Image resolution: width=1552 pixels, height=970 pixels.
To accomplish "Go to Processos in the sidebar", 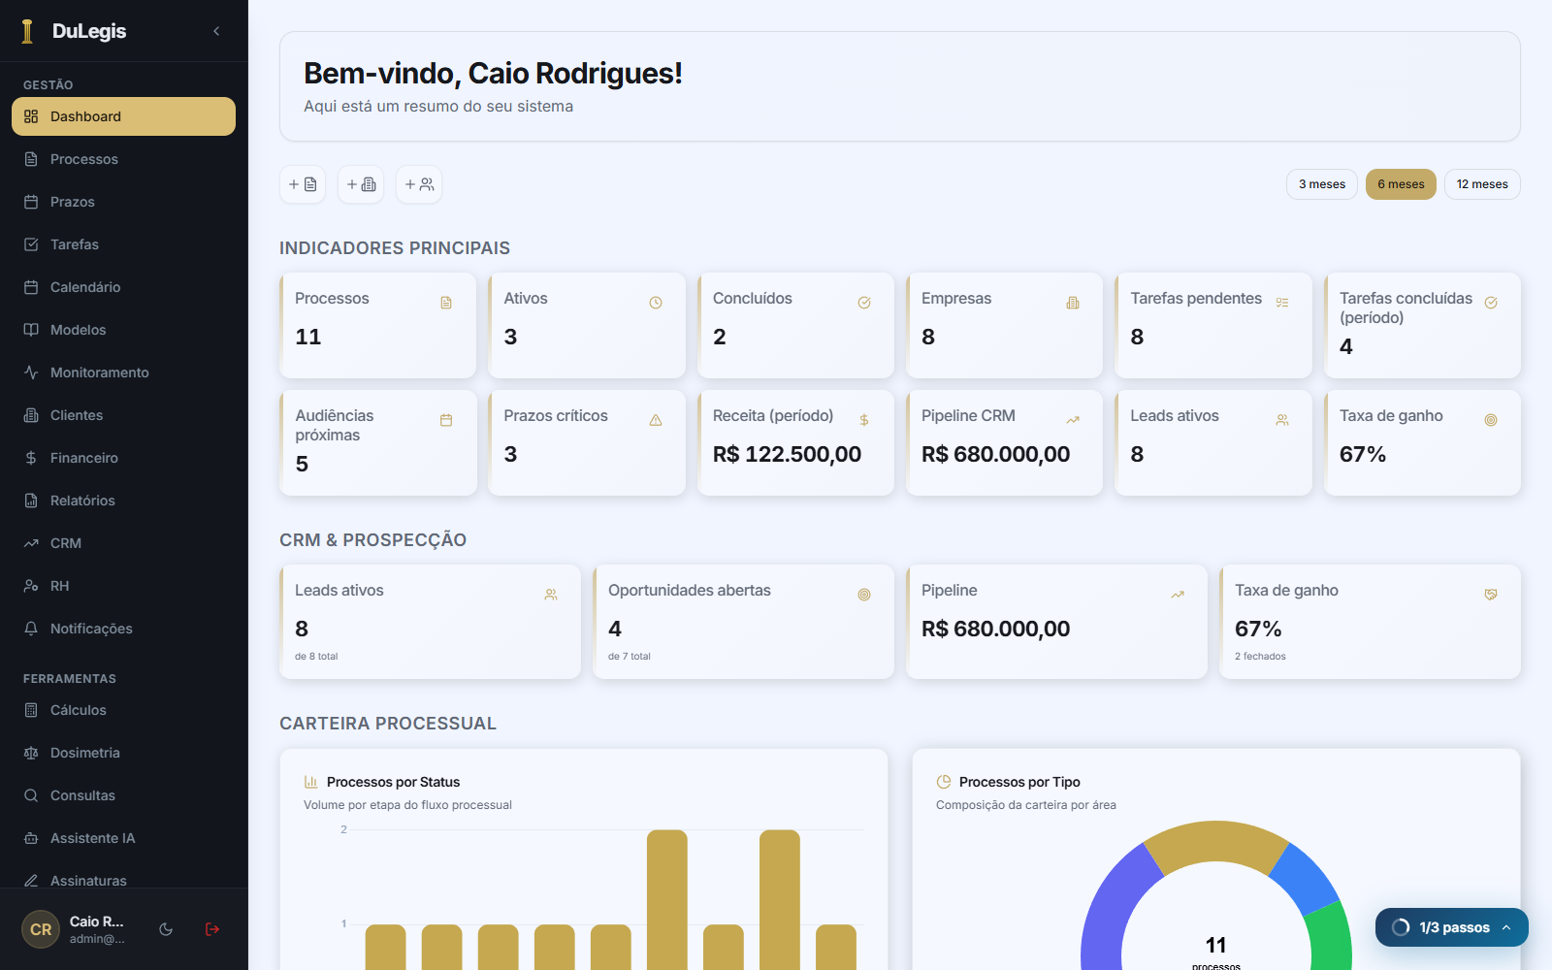I will pyautogui.click(x=123, y=159).
